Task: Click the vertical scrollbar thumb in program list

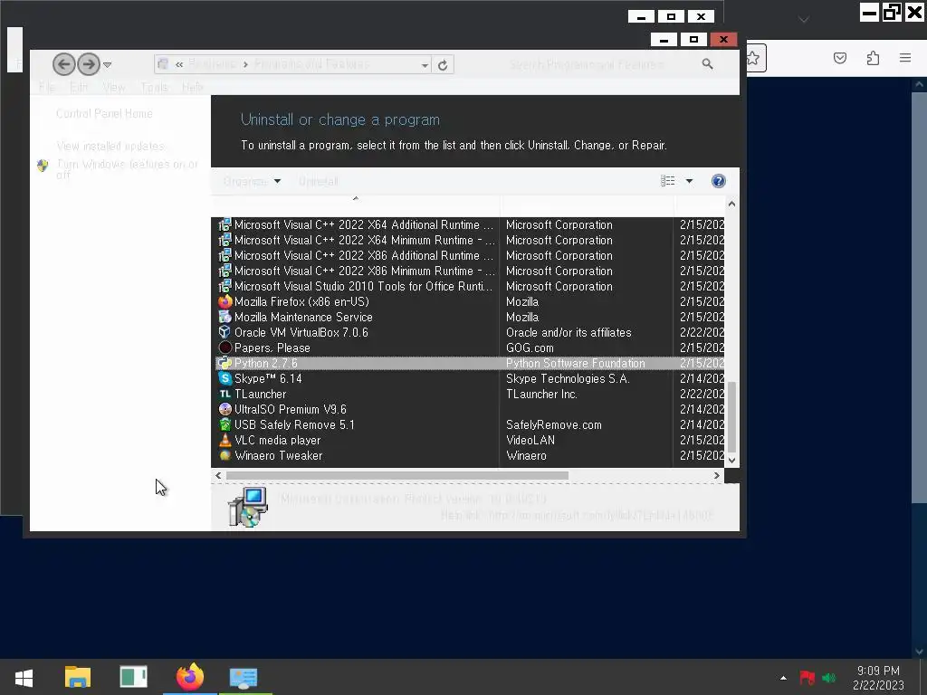Action: [x=731, y=416]
